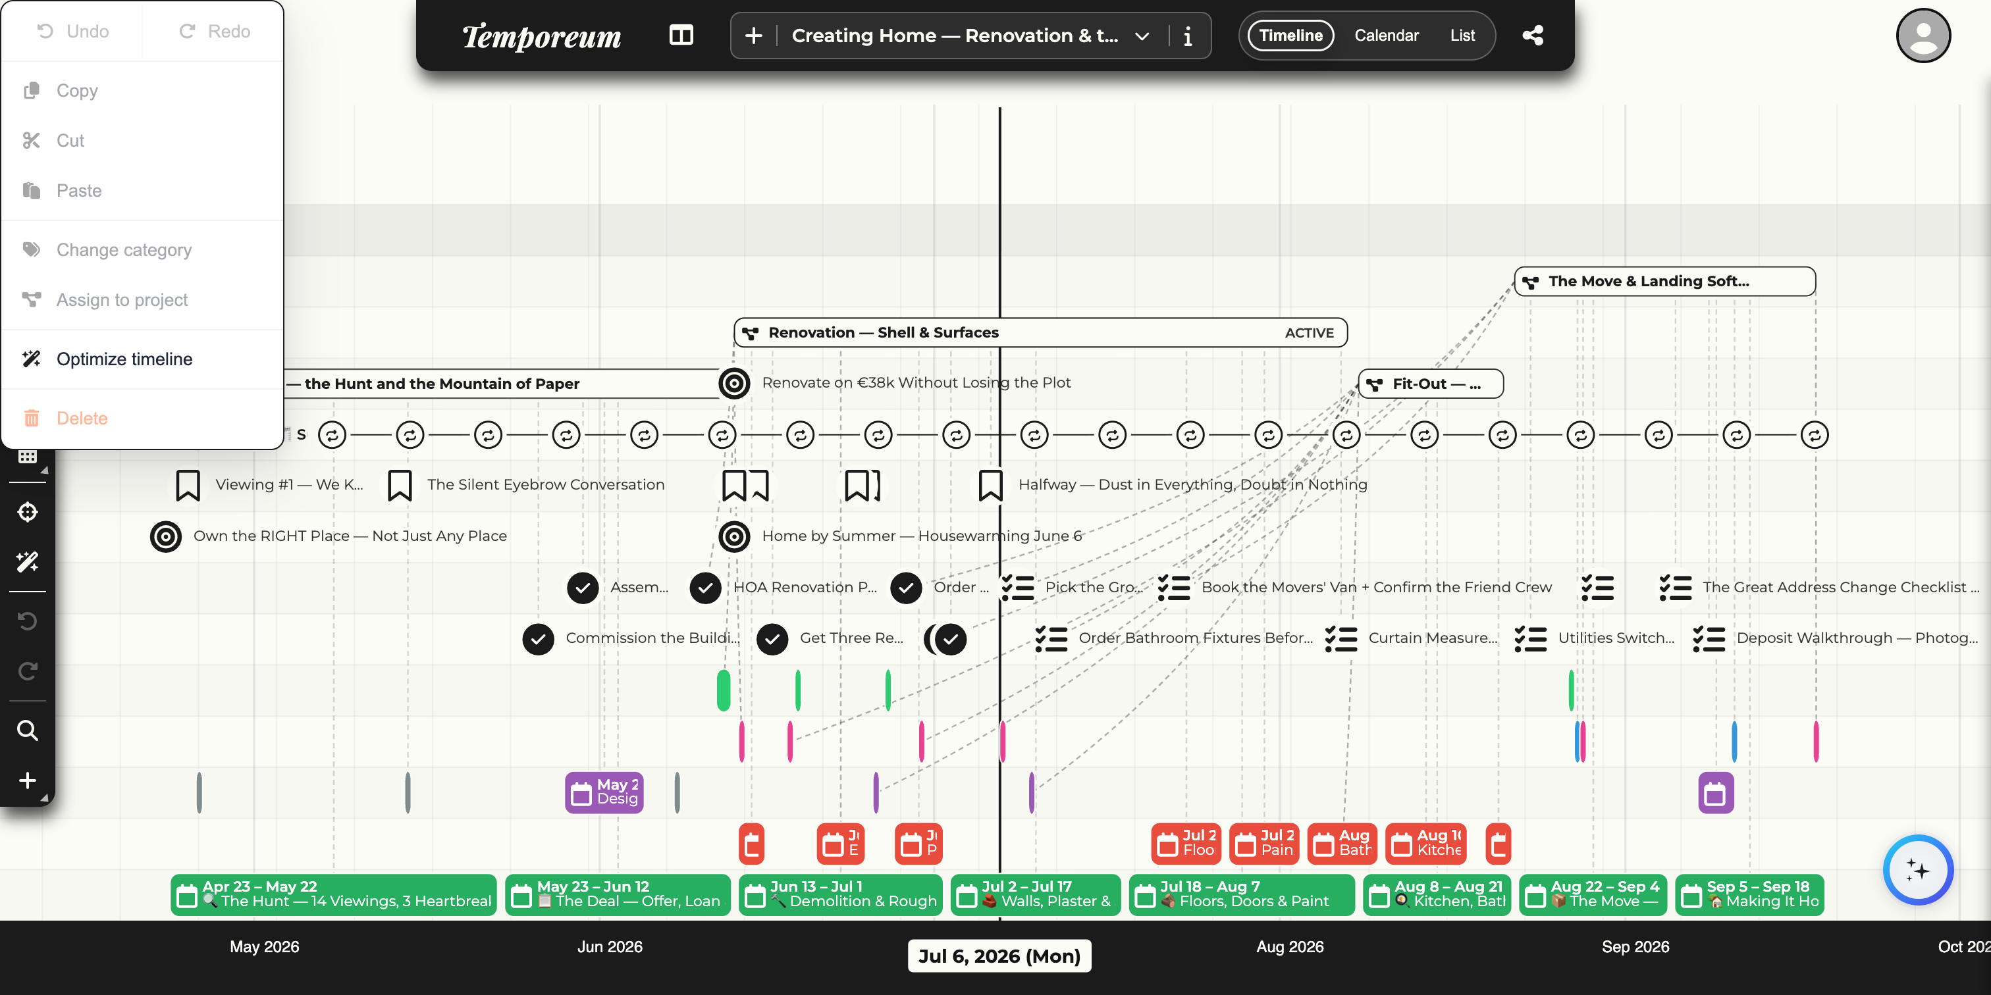
Task: Select red Aug Bath event
Action: tap(1342, 843)
